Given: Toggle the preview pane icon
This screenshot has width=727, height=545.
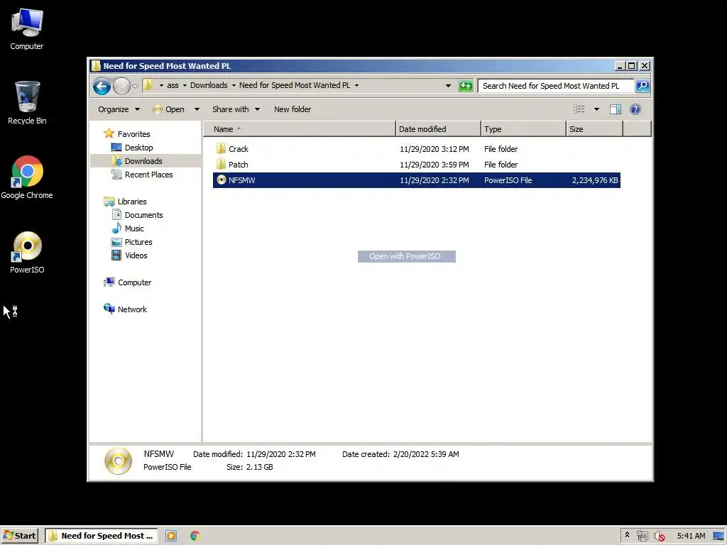Looking at the screenshot, I should click(616, 109).
